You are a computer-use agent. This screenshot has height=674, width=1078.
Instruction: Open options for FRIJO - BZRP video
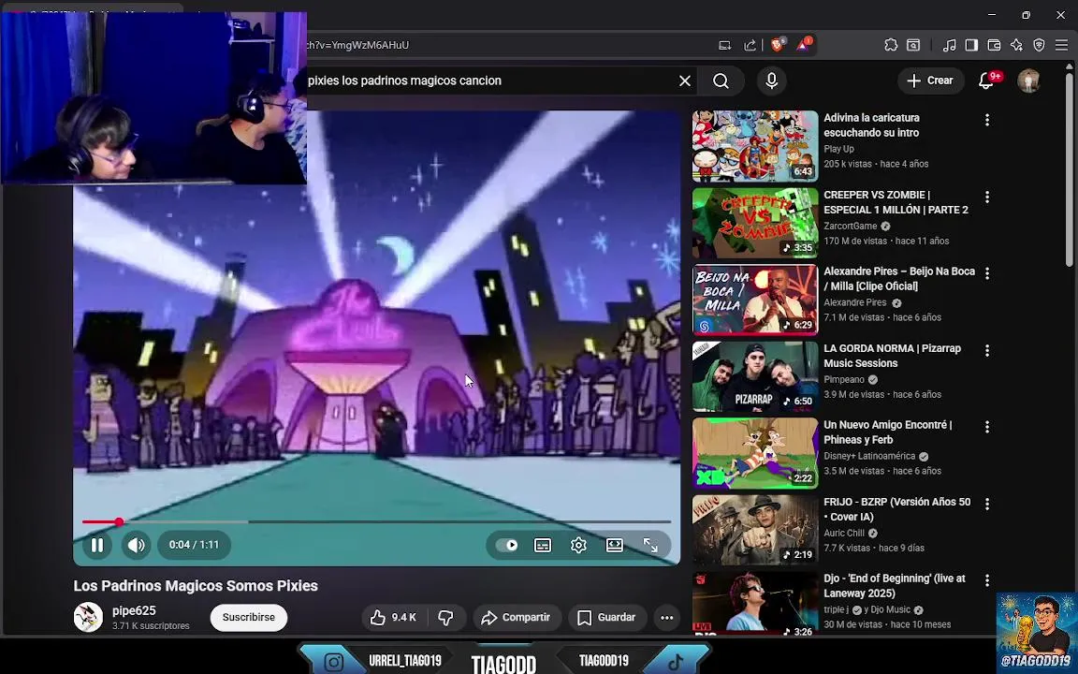pos(987,505)
